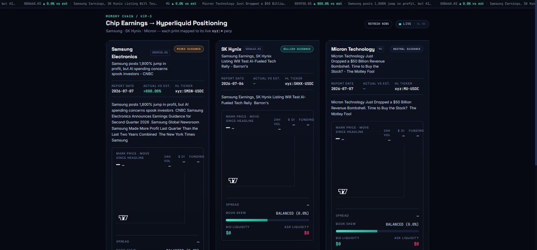The height and width of the screenshot is (250, 537).
Task: Click the Micron book skew bar
Action: click(377, 231)
